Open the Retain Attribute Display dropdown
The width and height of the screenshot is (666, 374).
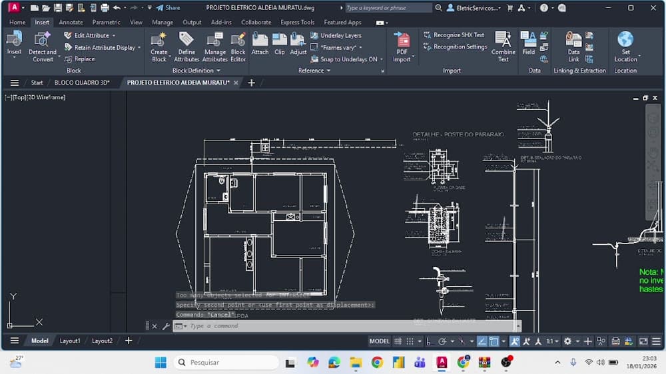pyautogui.click(x=139, y=47)
